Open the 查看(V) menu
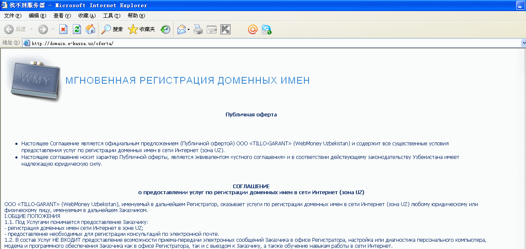Screen dimensions: 526x249 point(62,16)
